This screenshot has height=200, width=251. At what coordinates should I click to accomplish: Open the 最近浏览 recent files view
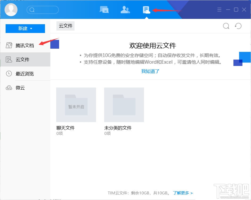click(x=23, y=74)
